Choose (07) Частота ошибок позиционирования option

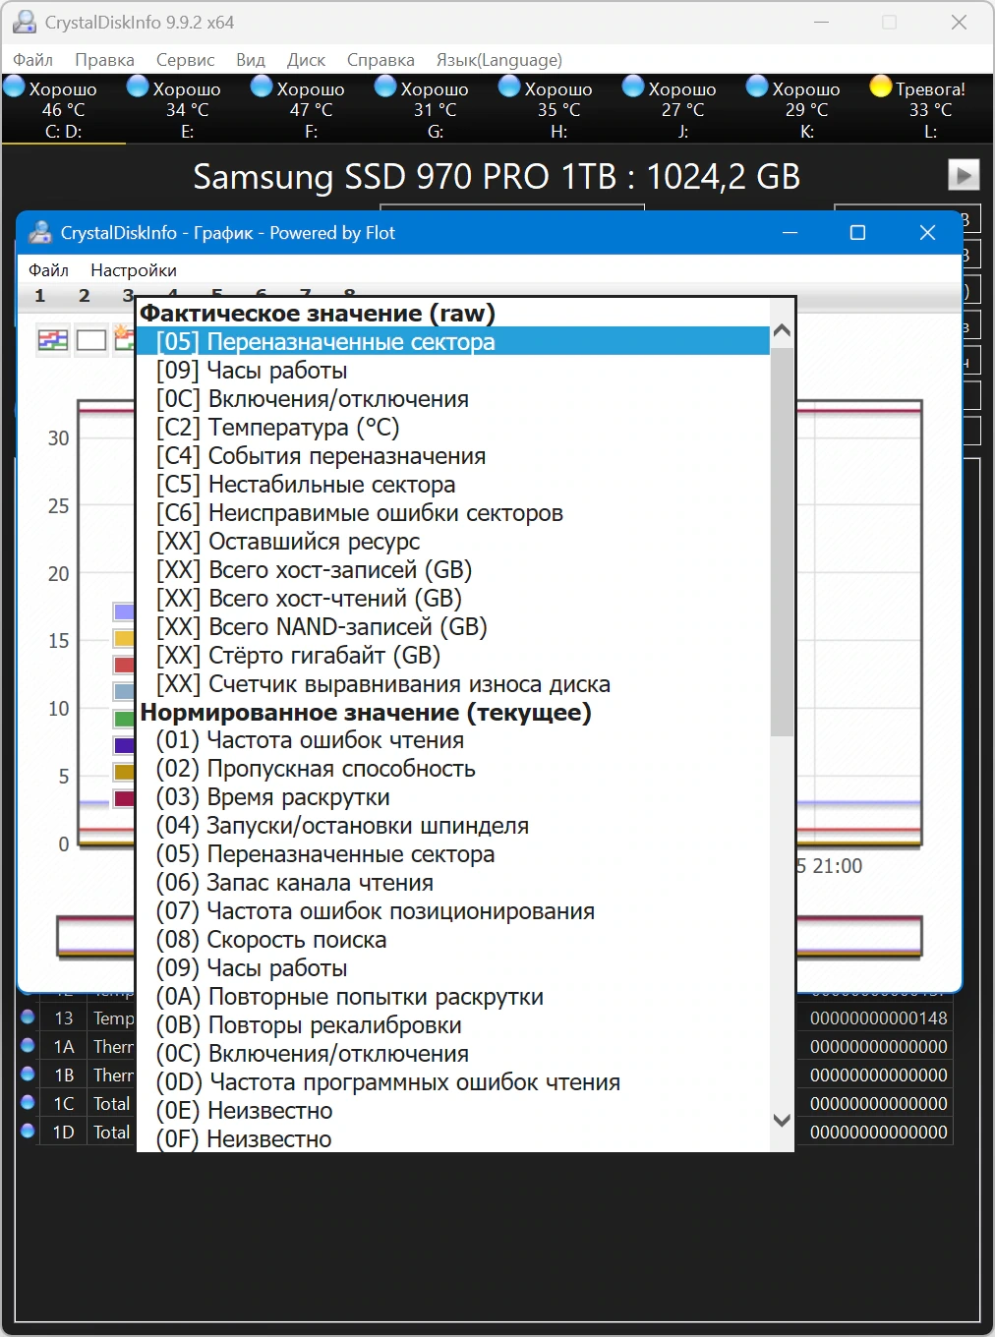[453, 910]
